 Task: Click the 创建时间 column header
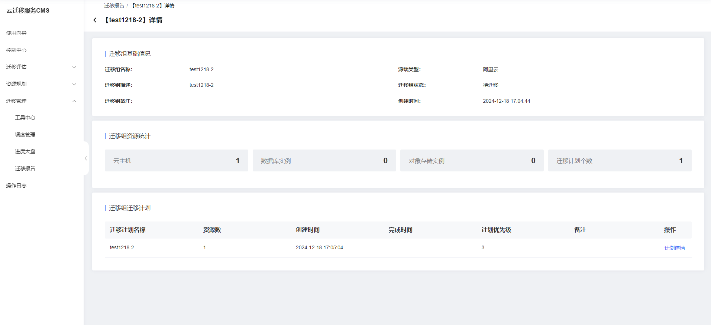[308, 230]
